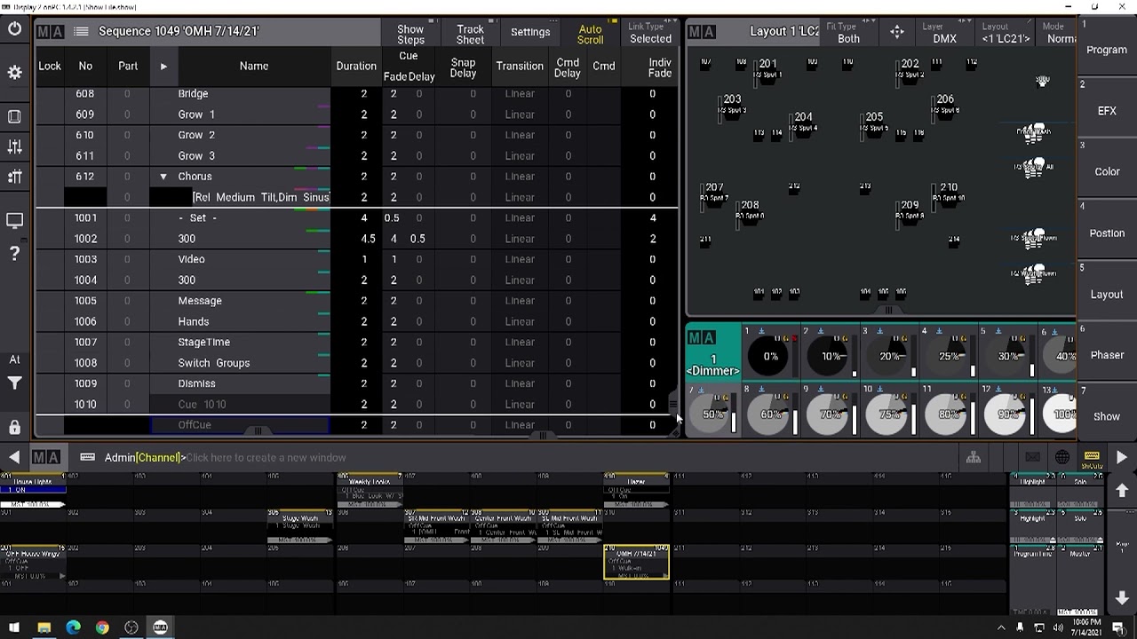Select the 'StageTime' cue name cell
This screenshot has width=1137, height=639.
point(253,342)
